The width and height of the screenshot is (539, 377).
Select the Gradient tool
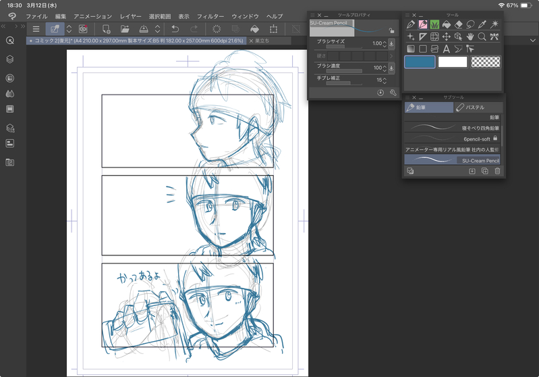(x=410, y=49)
